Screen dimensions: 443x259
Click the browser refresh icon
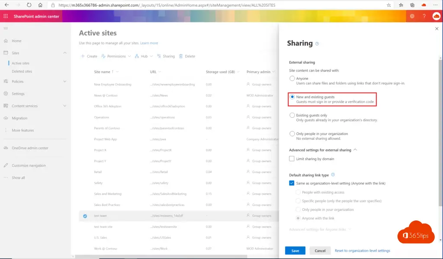(29, 5)
